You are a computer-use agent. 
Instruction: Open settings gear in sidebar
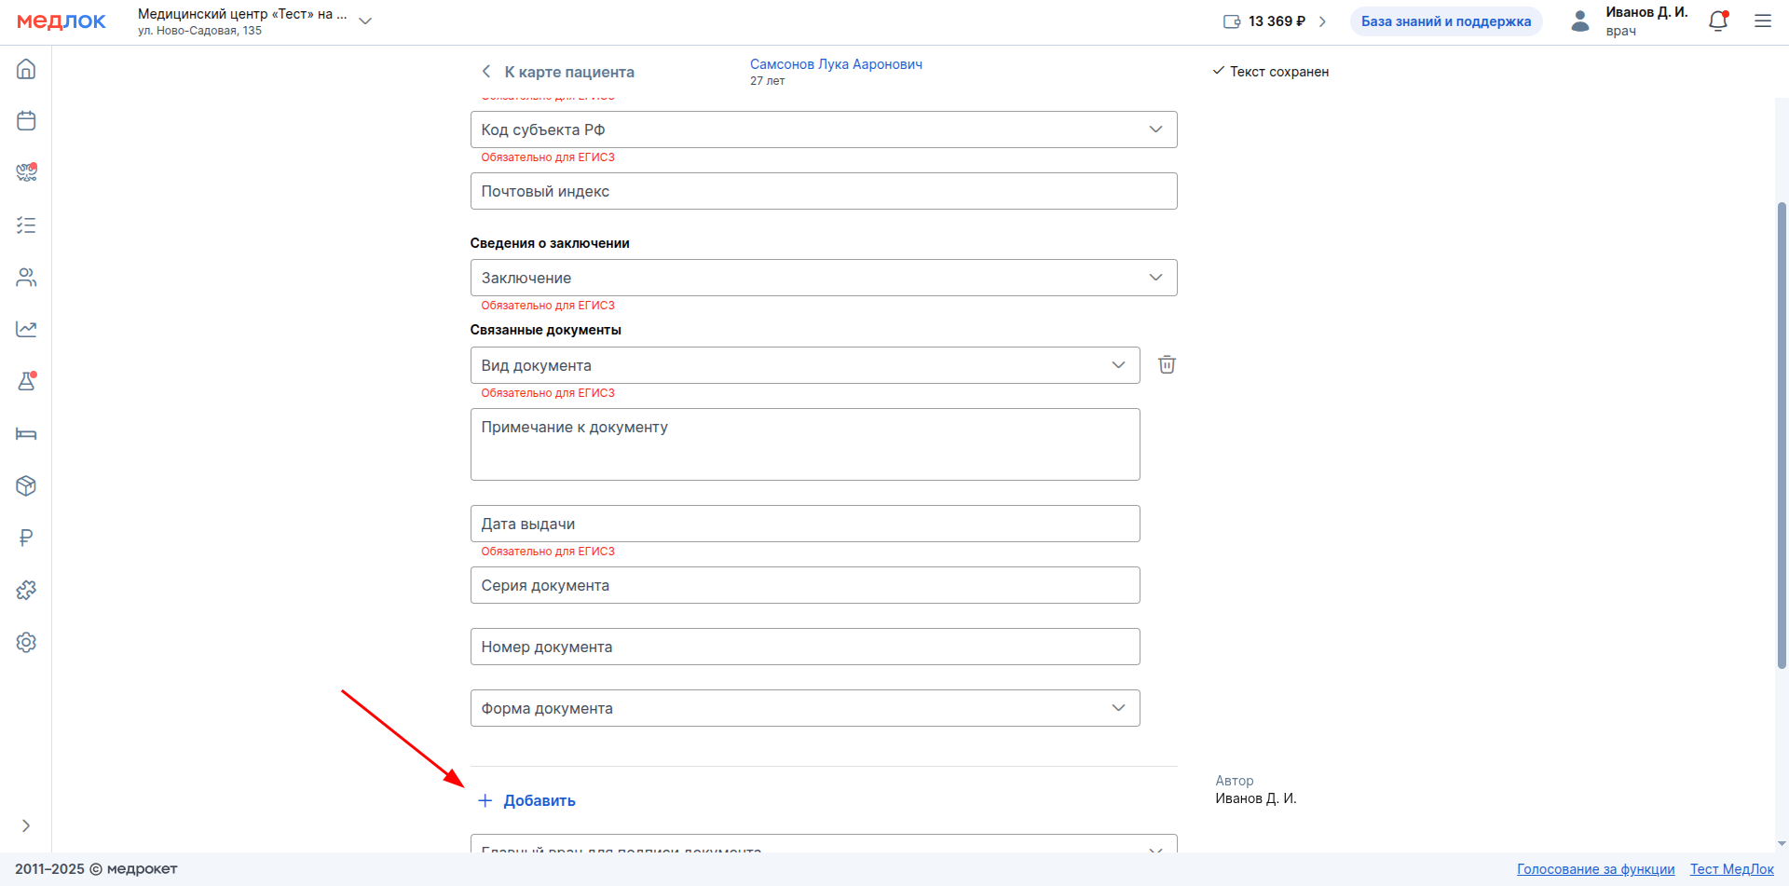tap(26, 642)
